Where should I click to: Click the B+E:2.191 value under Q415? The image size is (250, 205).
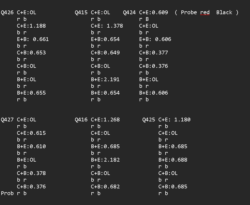click(x=105, y=79)
